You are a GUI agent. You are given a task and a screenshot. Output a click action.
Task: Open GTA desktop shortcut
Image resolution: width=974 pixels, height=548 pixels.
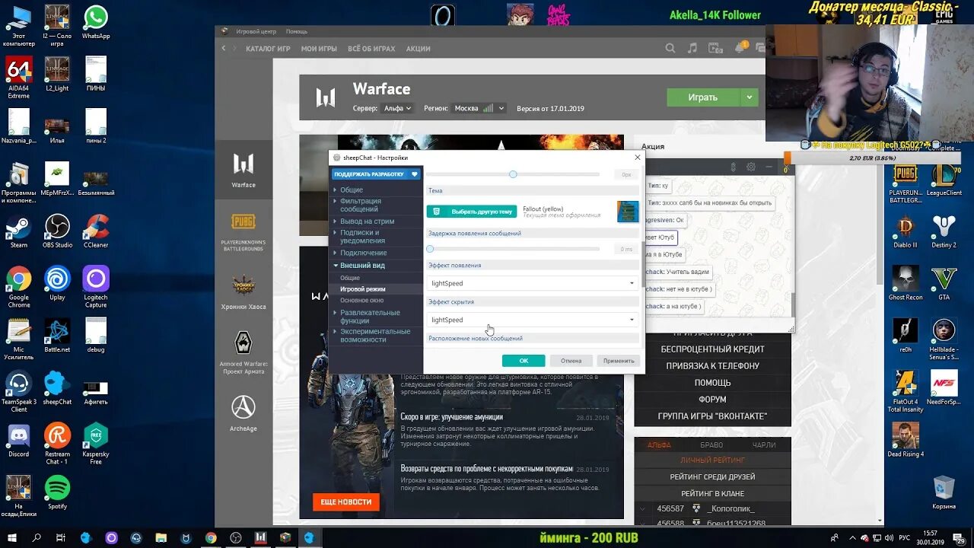[944, 283]
